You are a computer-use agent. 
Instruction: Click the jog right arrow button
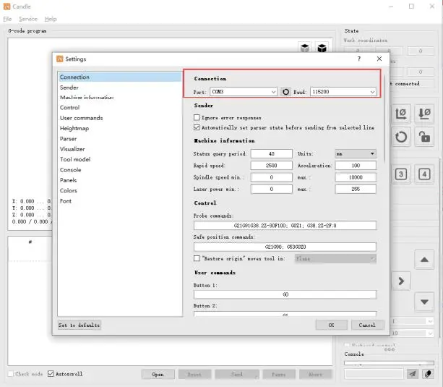click(401, 281)
